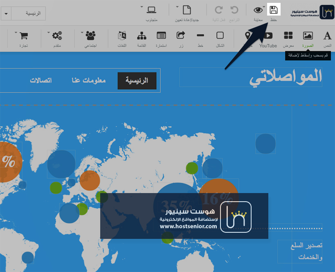Open Preview (معاينة) eye icon

tap(258, 10)
